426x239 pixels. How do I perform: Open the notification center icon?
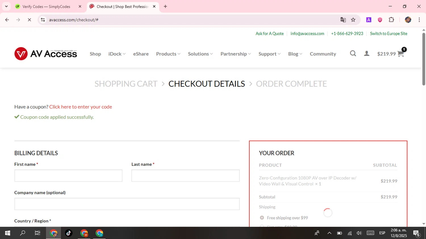pyautogui.click(x=416, y=233)
